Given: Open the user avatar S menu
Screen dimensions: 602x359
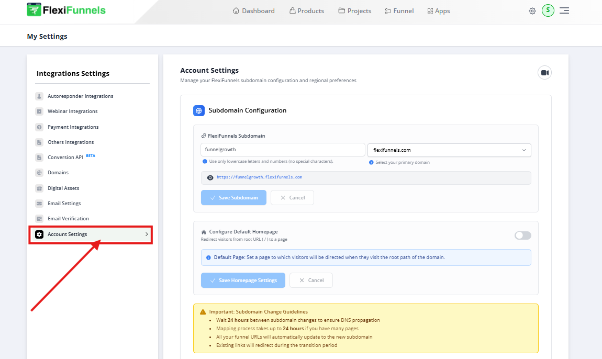Looking at the screenshot, I should pyautogui.click(x=548, y=10).
